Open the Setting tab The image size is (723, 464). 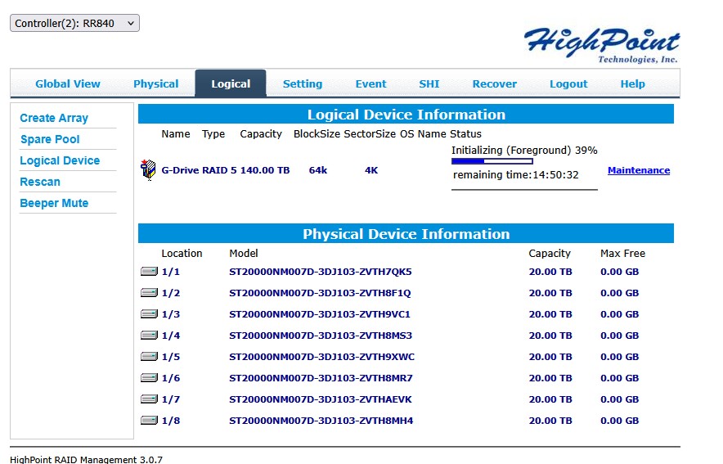303,84
